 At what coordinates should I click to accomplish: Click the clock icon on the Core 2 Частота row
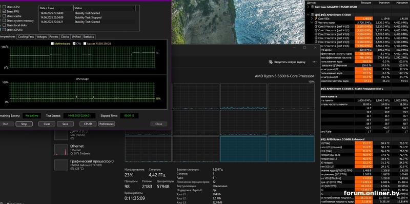316,34
